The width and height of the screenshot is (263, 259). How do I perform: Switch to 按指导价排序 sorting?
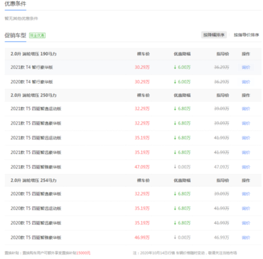coord(247,35)
